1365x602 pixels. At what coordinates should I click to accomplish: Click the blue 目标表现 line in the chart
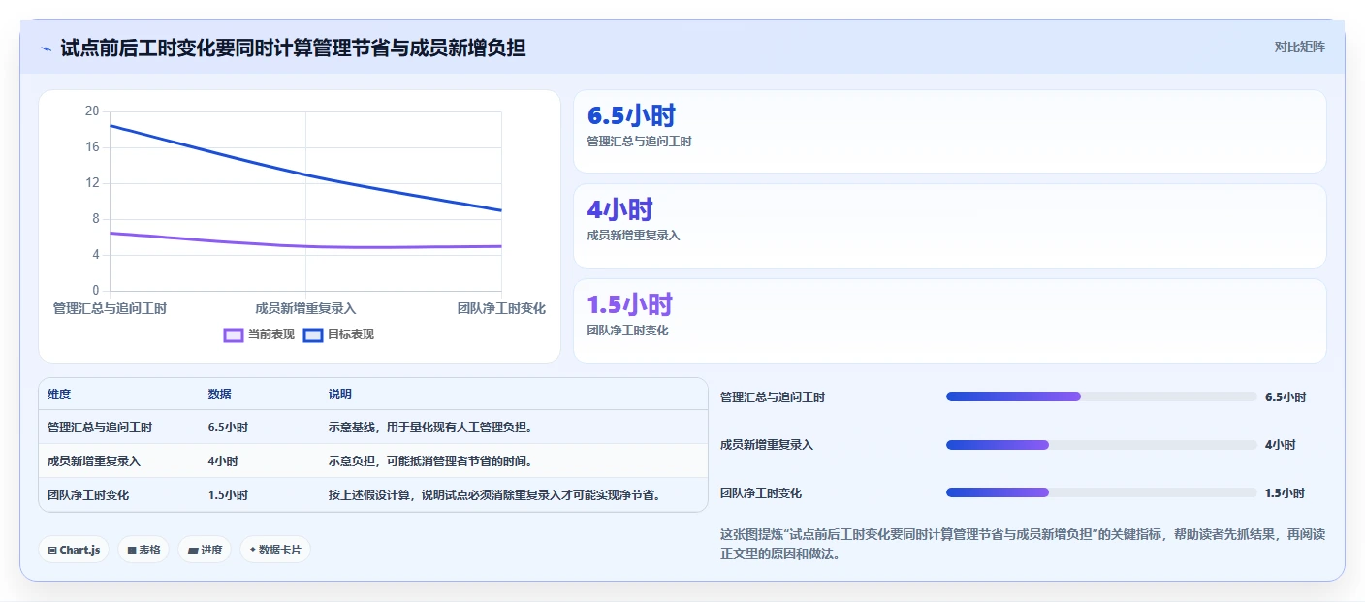(x=305, y=174)
